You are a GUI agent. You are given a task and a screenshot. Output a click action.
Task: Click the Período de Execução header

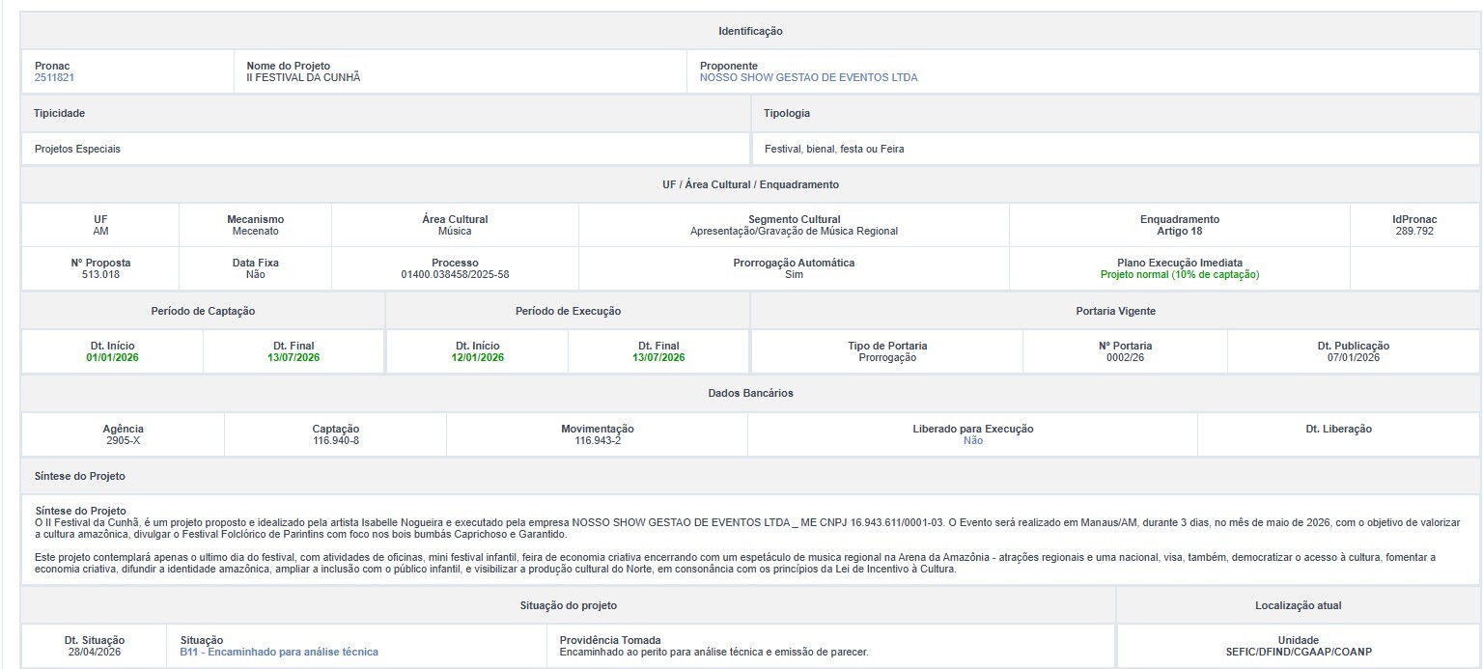[x=568, y=311]
